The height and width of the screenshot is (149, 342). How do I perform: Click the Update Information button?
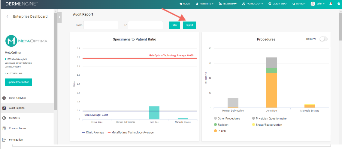coord(18,82)
